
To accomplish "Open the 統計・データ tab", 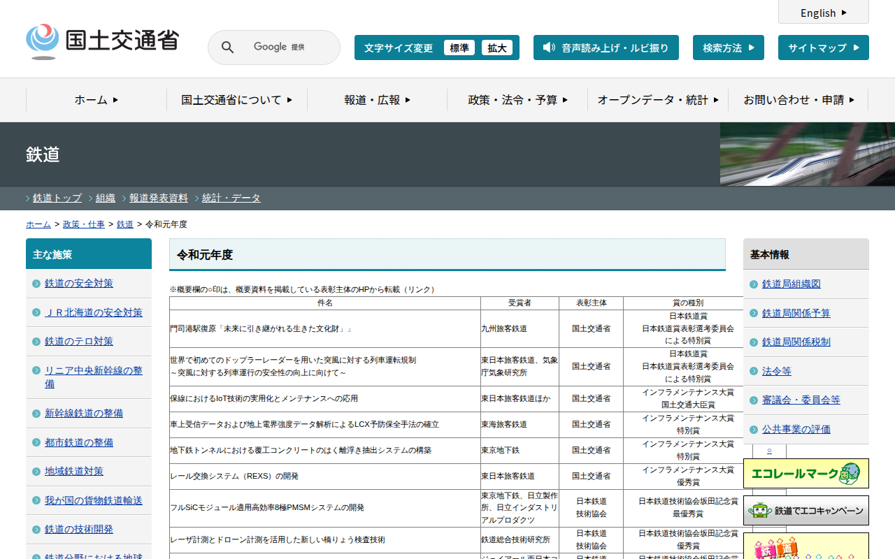I will [231, 198].
